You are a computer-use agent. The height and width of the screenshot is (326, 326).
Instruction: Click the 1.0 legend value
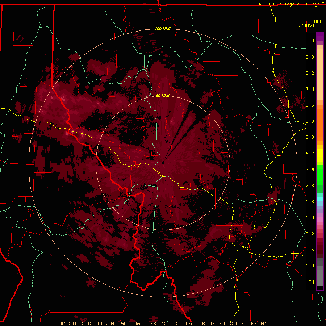click(x=310, y=218)
